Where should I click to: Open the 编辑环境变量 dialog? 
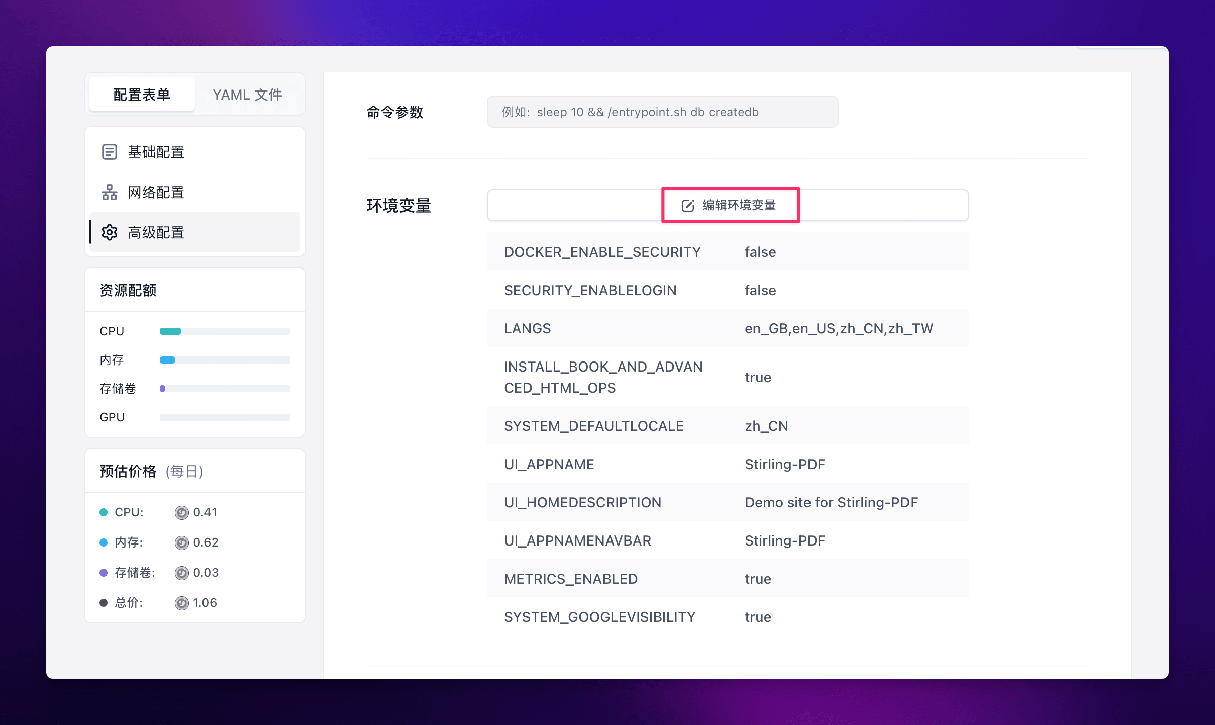730,205
